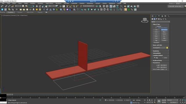
Task: Click the Mirror tool icon
Action: point(97,6)
